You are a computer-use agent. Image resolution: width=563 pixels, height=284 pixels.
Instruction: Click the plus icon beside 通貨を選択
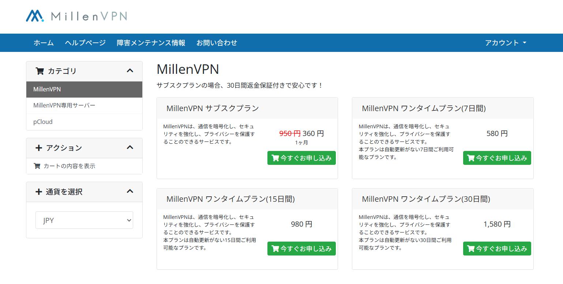tap(39, 192)
